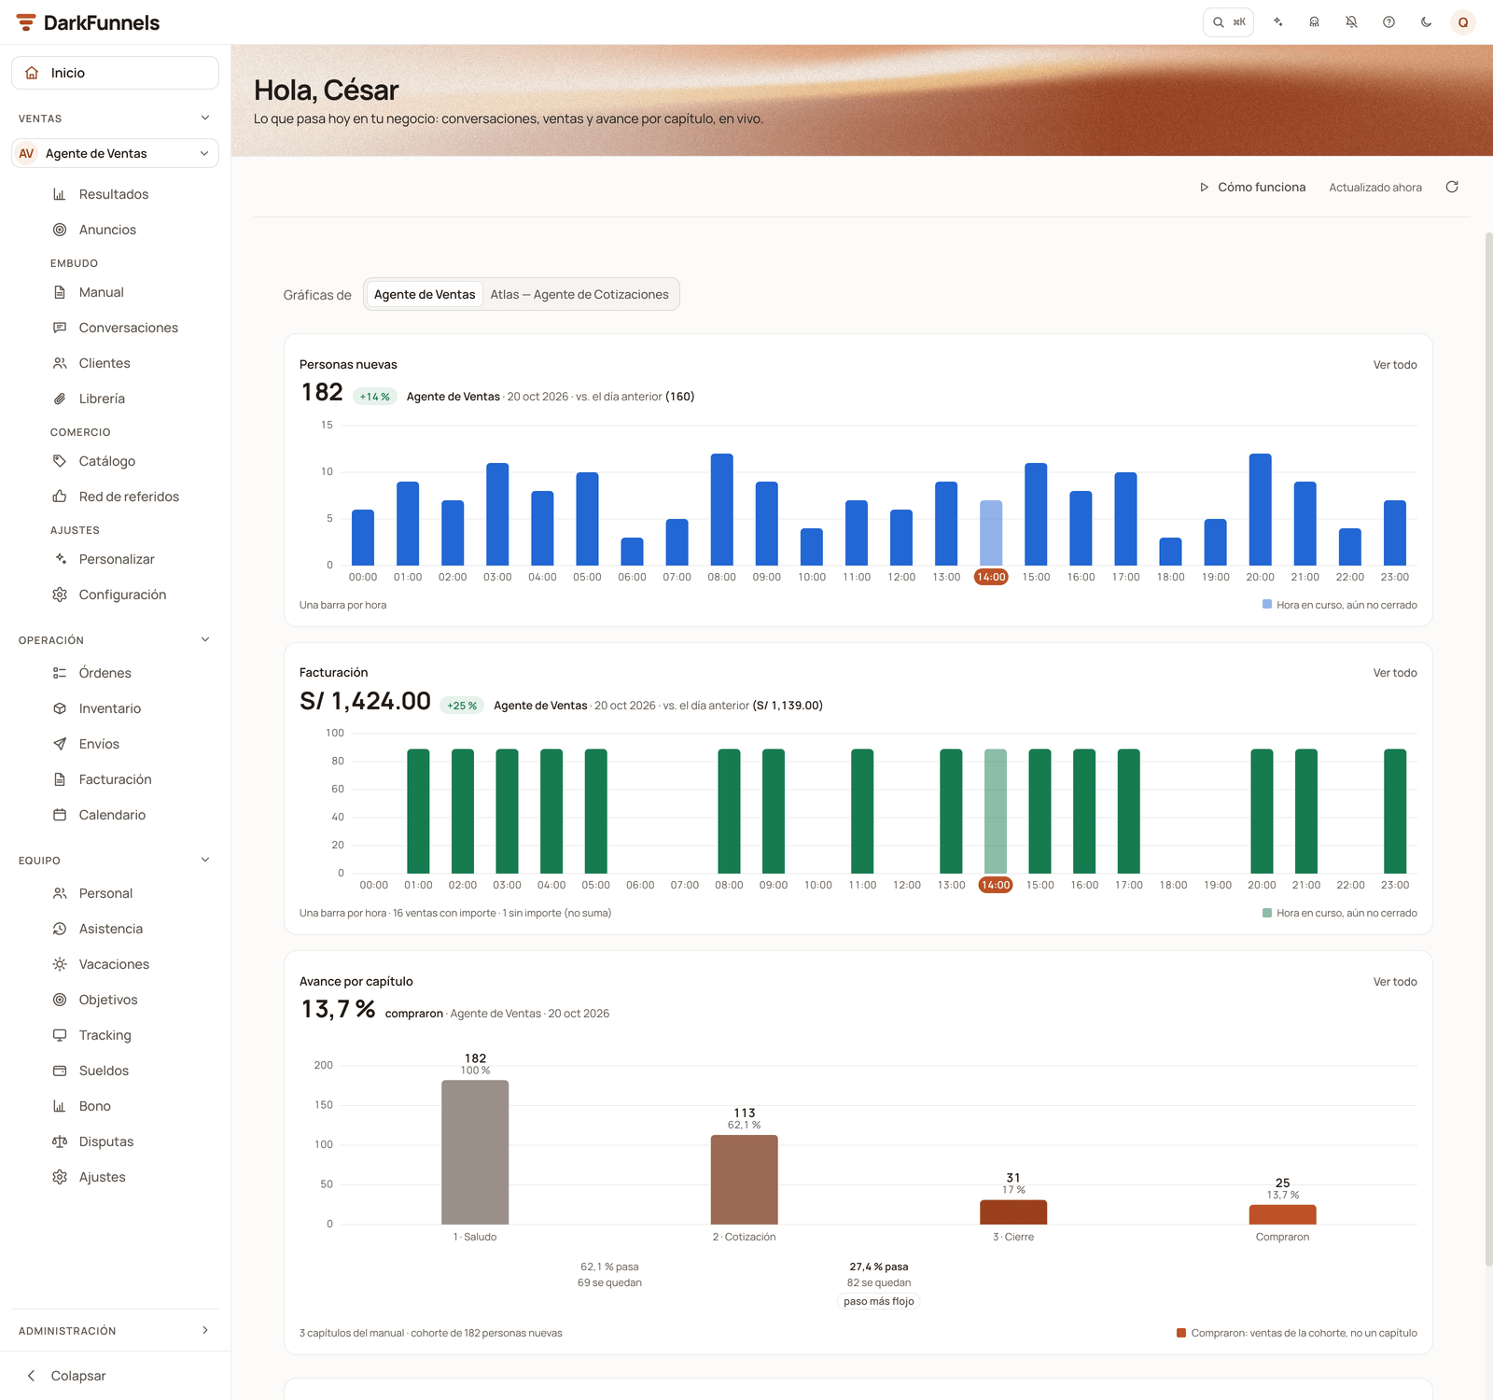The width and height of the screenshot is (1493, 1400).
Task: Click the DarkFunnels logo icon
Action: click(26, 22)
